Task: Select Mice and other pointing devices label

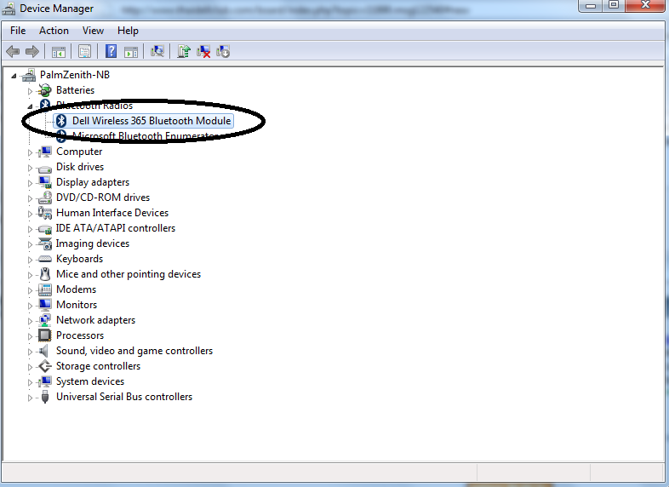Action: coord(129,274)
